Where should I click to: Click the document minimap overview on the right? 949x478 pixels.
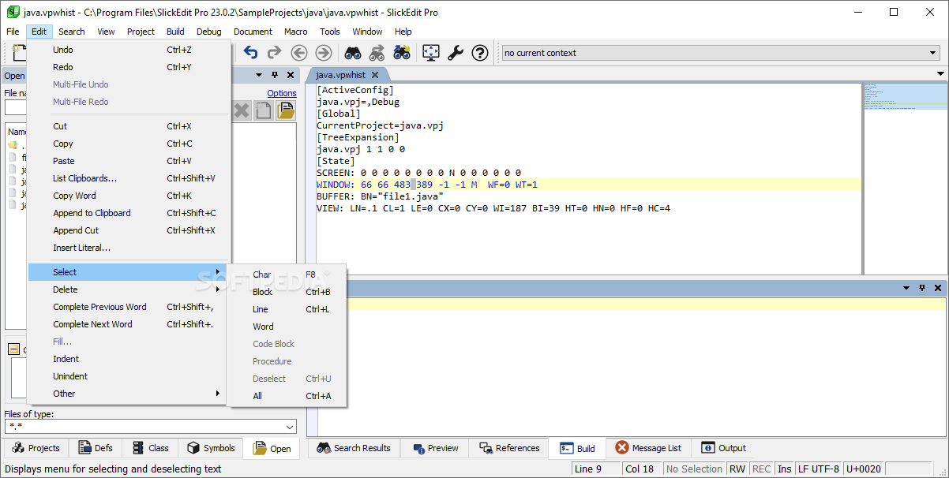tap(905, 177)
